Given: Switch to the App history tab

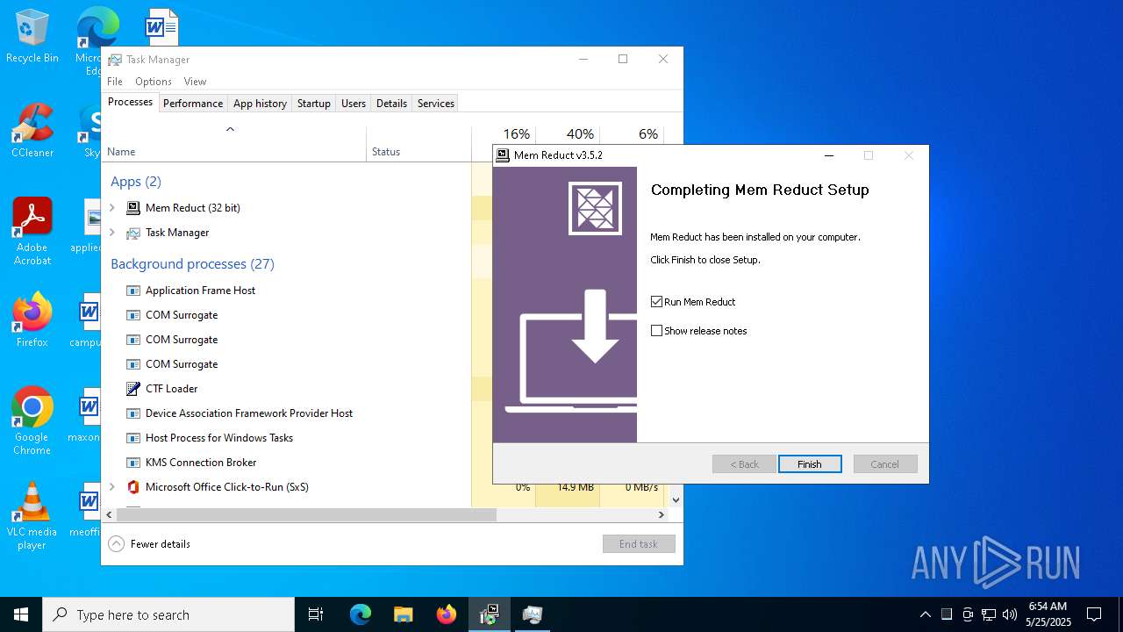Looking at the screenshot, I should click(x=260, y=104).
